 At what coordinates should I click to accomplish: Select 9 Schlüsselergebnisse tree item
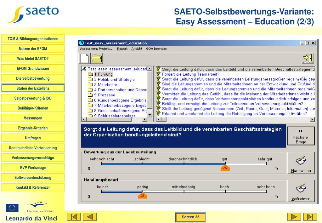[115, 116]
